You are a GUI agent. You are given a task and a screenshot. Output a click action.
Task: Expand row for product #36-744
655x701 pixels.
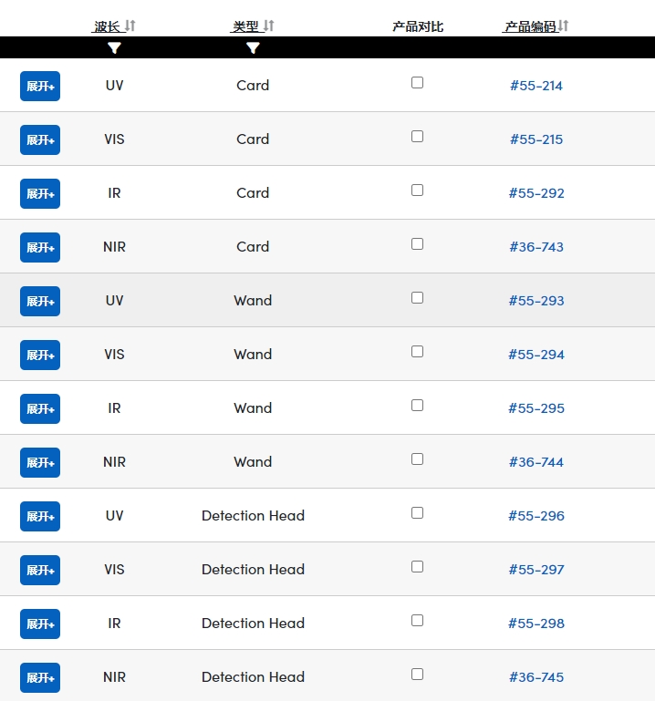click(x=40, y=462)
